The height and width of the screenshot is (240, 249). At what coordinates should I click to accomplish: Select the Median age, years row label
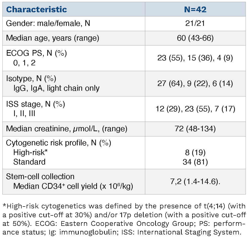(x=52, y=38)
